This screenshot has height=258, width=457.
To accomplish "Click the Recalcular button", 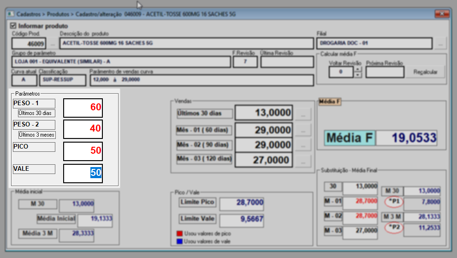I will pyautogui.click(x=426, y=72).
